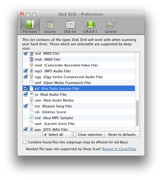Click the wav audio file icon
Viewport: 162px width, 180px height.
pyautogui.click(x=31, y=129)
